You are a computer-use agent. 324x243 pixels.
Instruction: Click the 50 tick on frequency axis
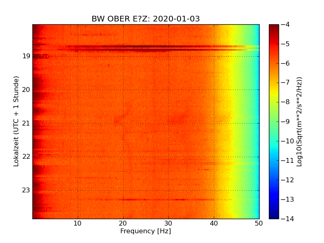coord(259,224)
